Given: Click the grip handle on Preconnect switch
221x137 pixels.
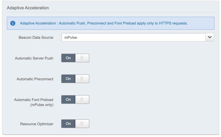Looking at the screenshot, I should [x=82, y=79].
